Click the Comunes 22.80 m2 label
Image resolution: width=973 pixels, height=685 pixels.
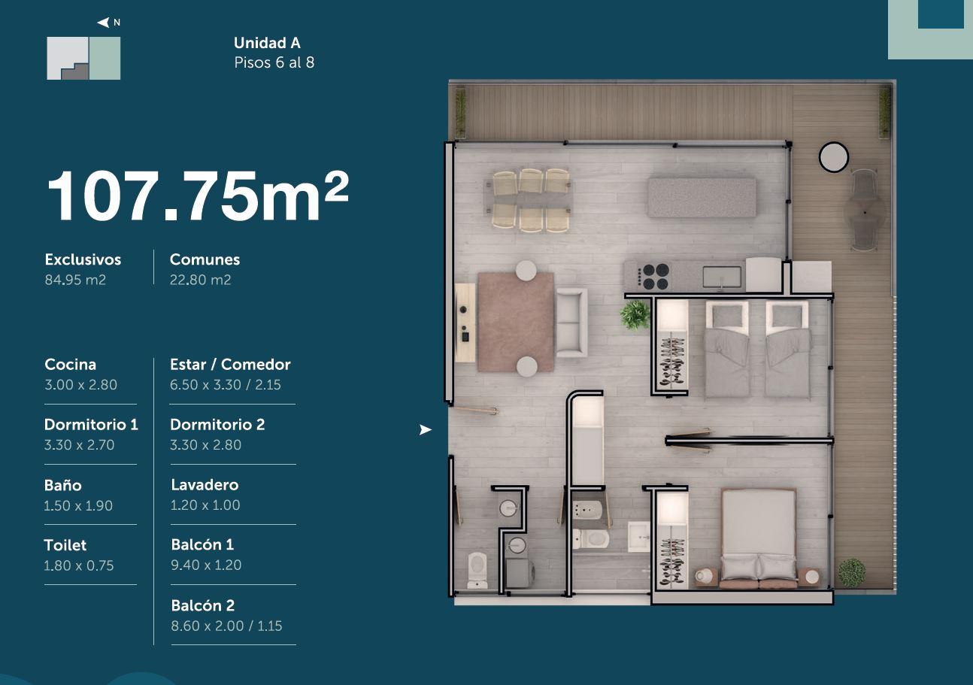[x=205, y=269]
